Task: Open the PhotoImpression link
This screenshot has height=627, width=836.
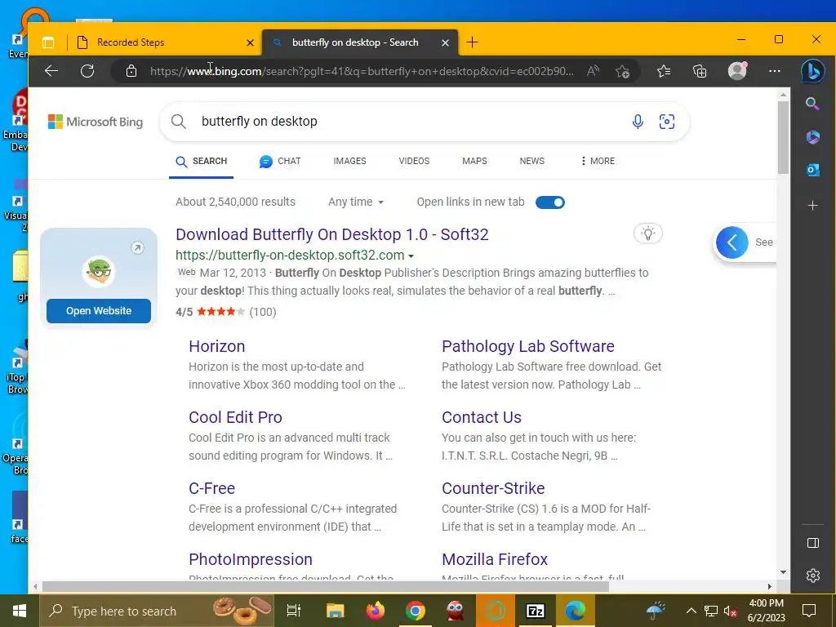Action: (250, 559)
